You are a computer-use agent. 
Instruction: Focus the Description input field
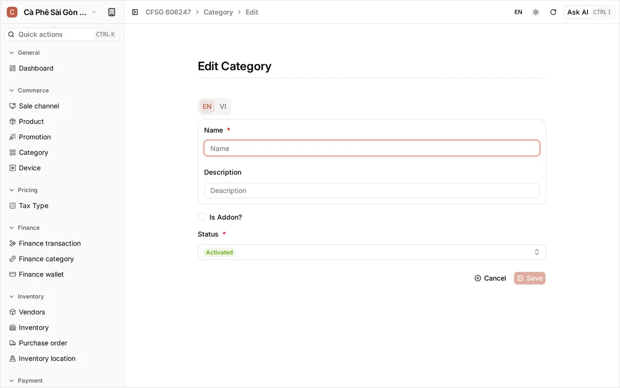click(371, 190)
